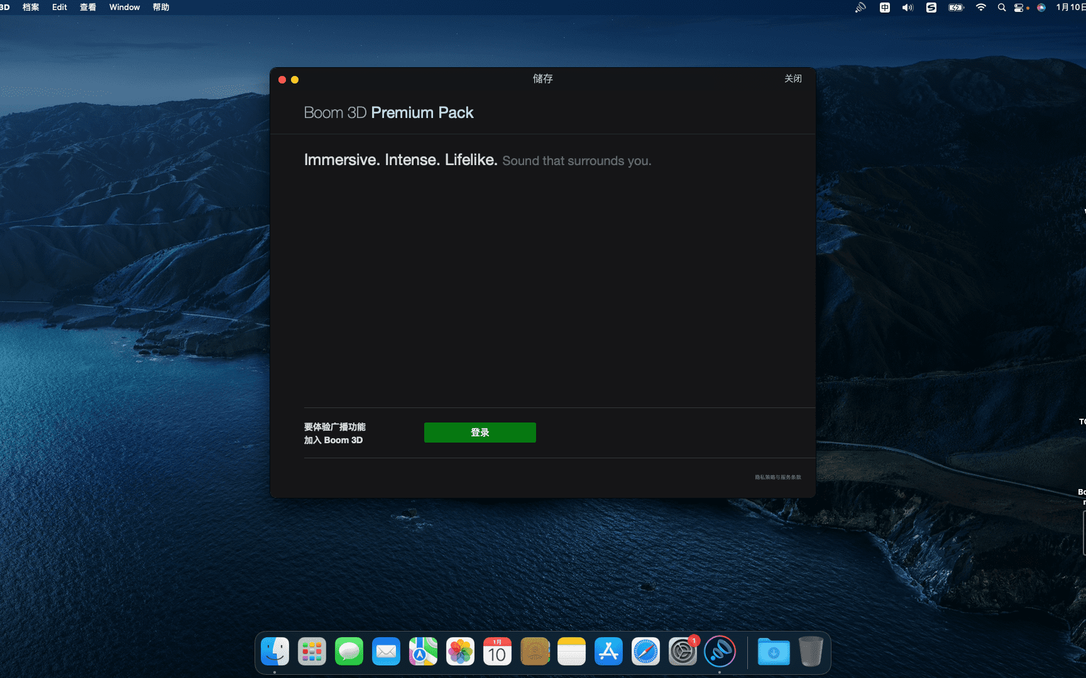Open Control Center toggles icon

pos(1019,8)
